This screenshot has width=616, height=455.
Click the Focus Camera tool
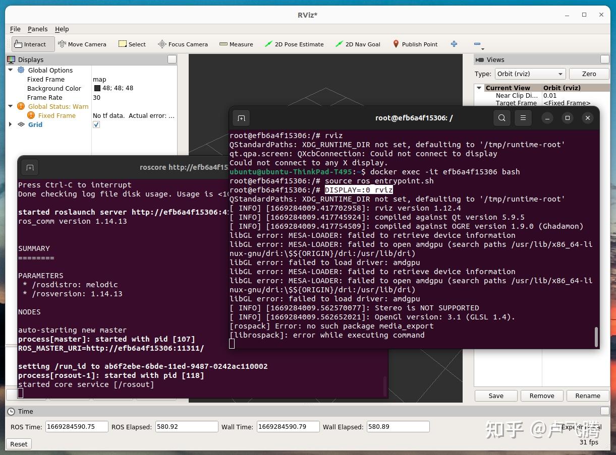tap(183, 44)
